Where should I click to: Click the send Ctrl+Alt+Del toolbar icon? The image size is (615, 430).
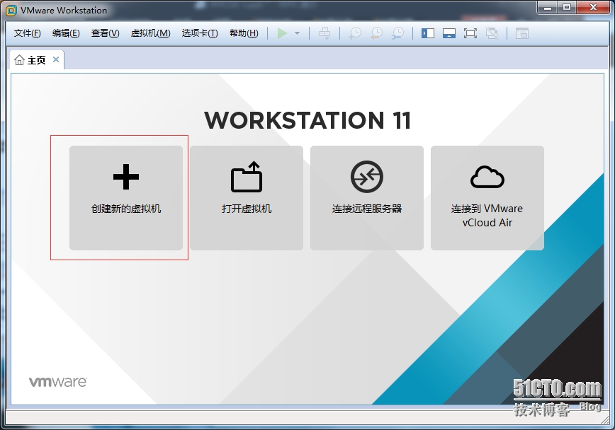tap(325, 33)
